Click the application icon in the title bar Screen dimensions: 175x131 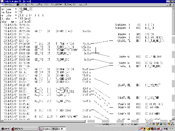click(x=1, y=1)
